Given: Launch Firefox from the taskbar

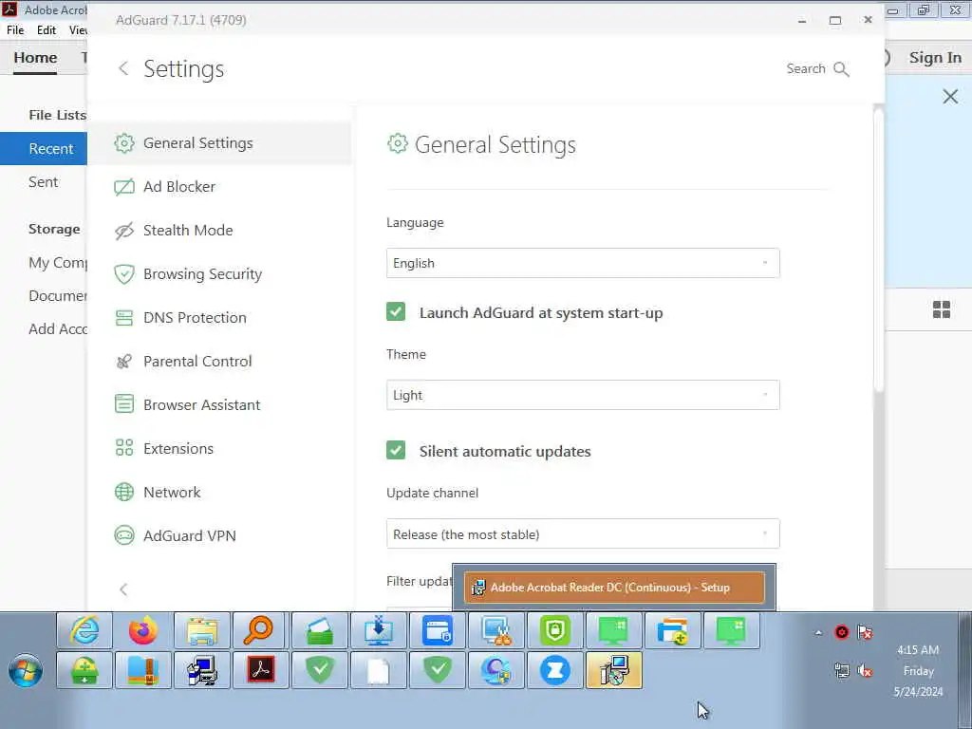Looking at the screenshot, I should (143, 630).
